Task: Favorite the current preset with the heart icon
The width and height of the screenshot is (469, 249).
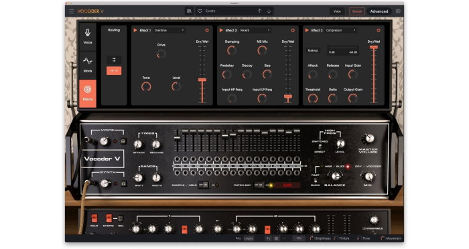Action: [x=200, y=11]
